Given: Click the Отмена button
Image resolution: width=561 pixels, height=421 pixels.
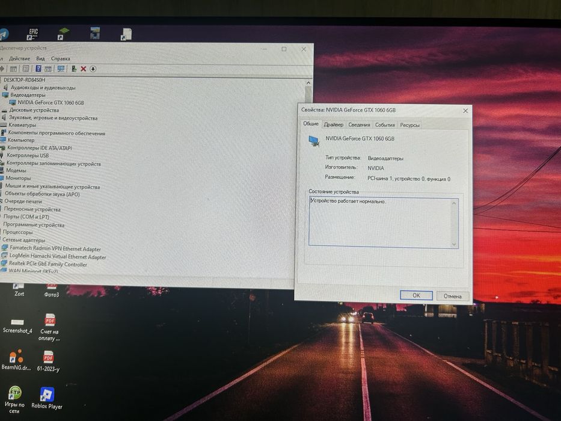Looking at the screenshot, I should tap(453, 296).
